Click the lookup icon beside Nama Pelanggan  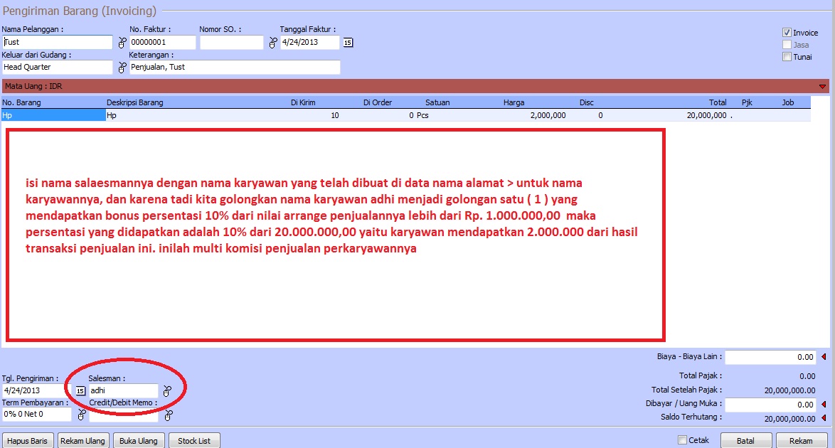point(122,43)
